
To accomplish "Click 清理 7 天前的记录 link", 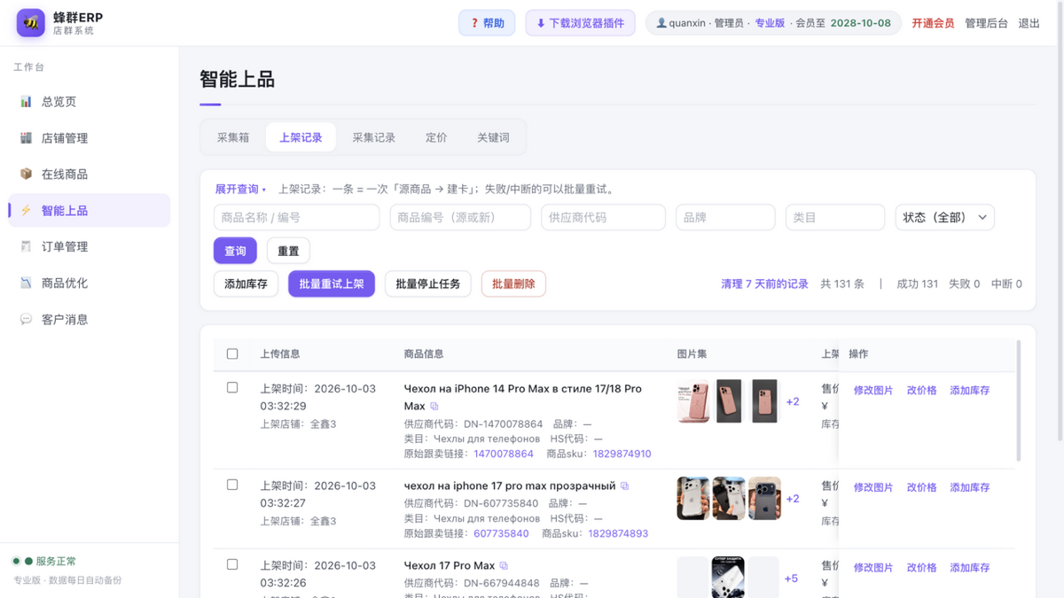I will coord(764,283).
